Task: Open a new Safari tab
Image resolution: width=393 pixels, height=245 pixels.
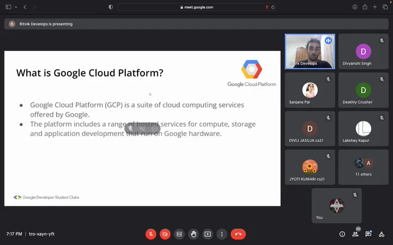Action: 375,7
